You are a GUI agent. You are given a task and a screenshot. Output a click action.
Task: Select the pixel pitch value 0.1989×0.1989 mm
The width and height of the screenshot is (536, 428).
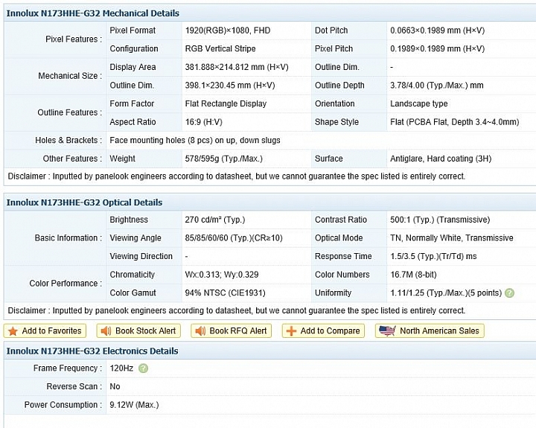[437, 48]
